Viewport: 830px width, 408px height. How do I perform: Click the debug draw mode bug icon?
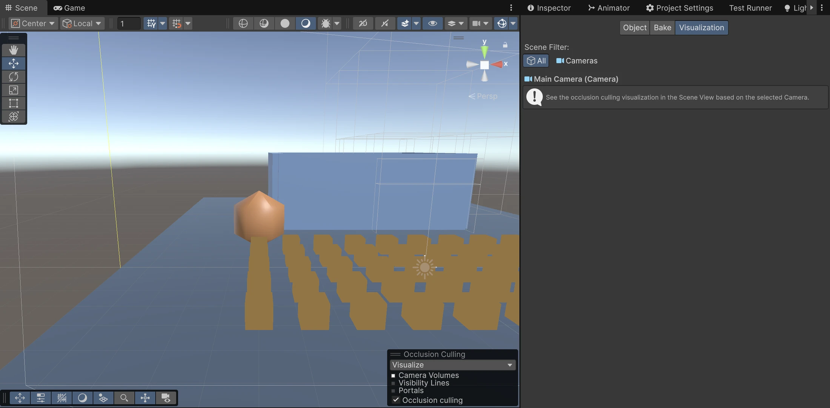pos(325,23)
